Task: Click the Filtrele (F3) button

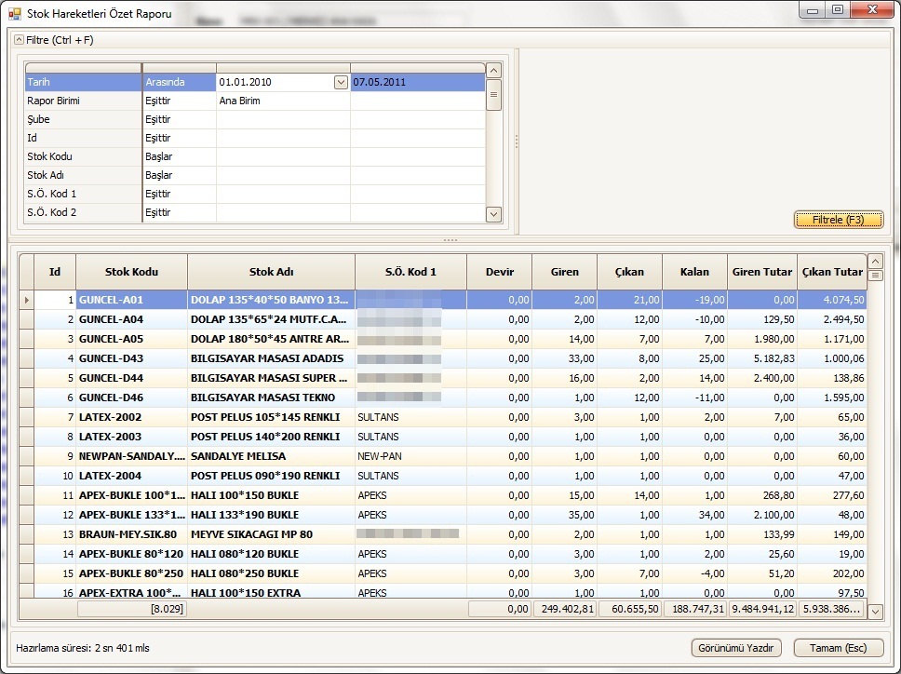Action: click(839, 220)
